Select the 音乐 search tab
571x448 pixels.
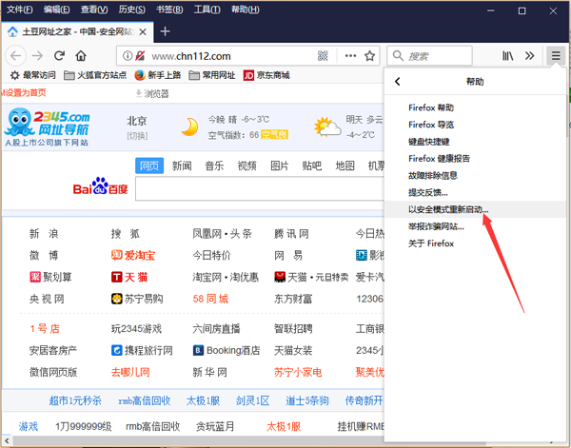pyautogui.click(x=214, y=166)
